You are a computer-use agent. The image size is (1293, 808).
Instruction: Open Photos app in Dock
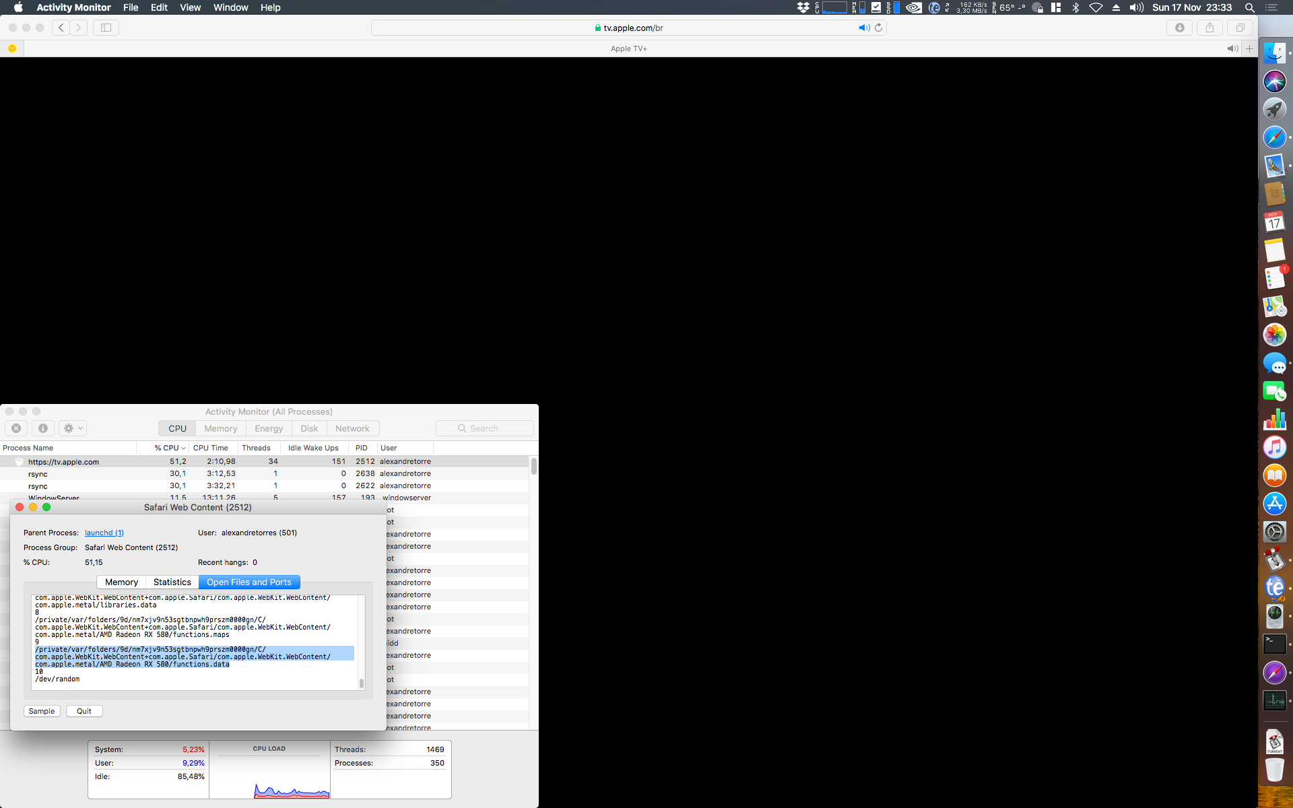(1274, 335)
